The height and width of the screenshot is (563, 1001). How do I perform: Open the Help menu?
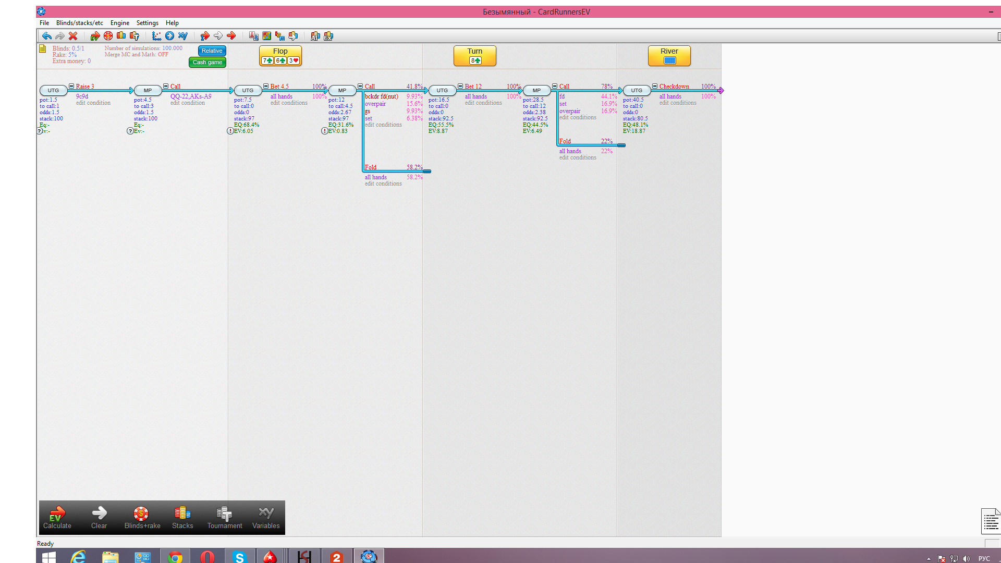[172, 23]
